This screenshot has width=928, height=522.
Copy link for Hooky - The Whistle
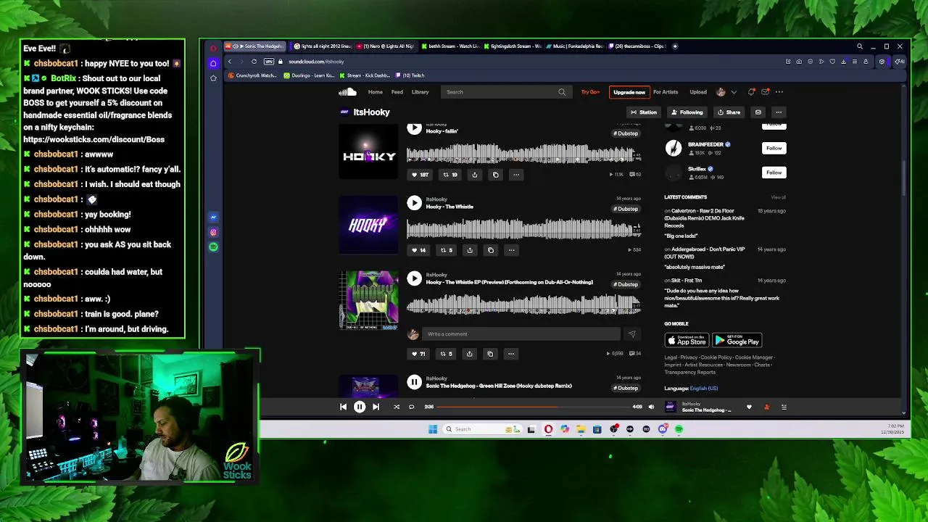pos(491,250)
